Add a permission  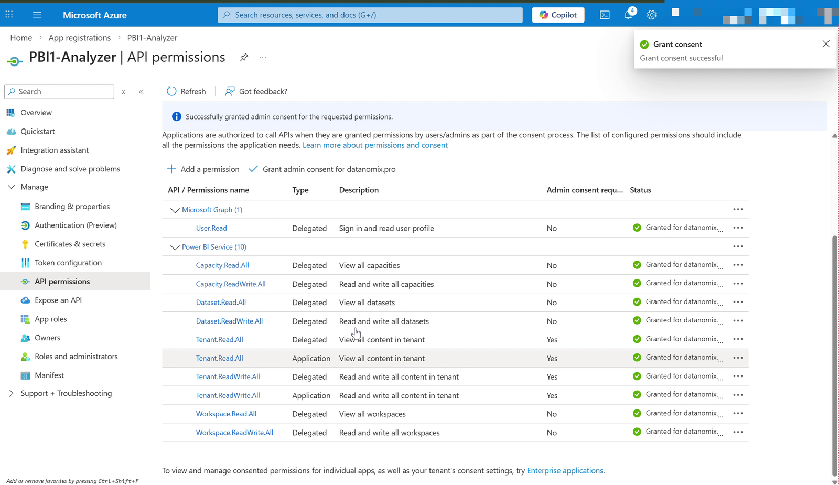coord(203,169)
